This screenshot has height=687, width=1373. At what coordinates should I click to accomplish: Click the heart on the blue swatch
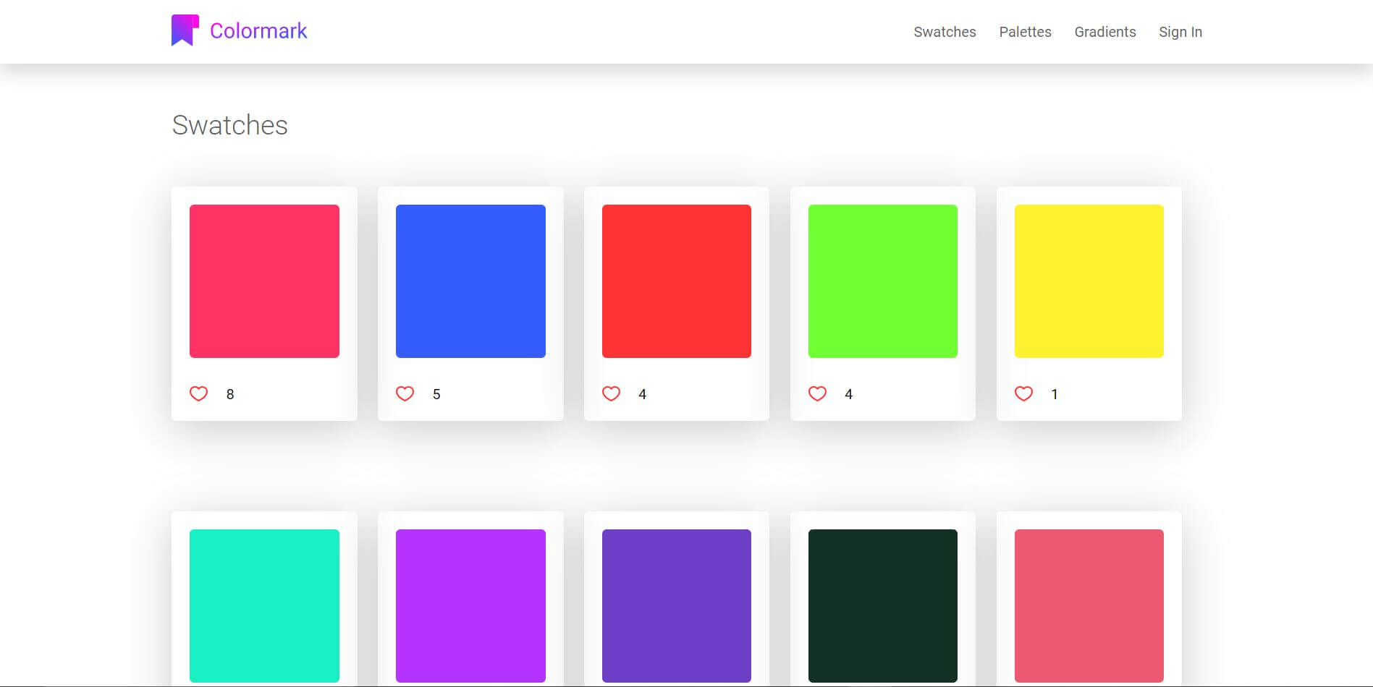[405, 393]
